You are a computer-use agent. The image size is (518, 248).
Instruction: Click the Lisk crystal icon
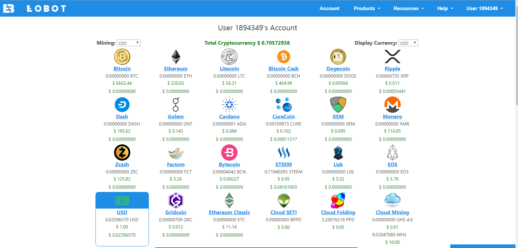(x=338, y=153)
